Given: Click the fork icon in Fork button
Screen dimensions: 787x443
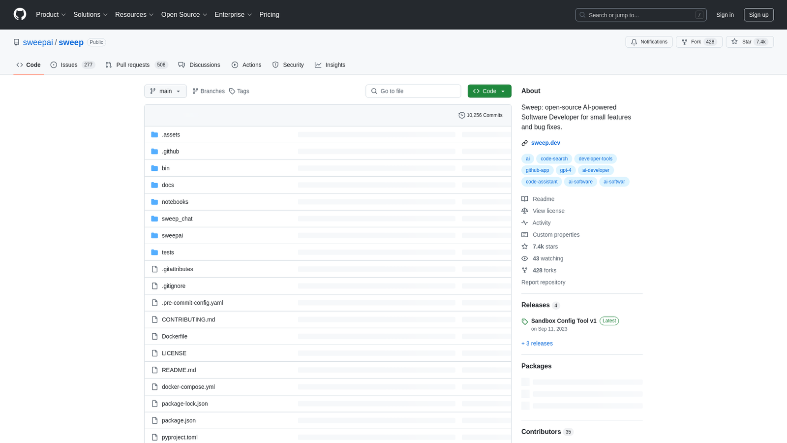Looking at the screenshot, I should pos(684,42).
